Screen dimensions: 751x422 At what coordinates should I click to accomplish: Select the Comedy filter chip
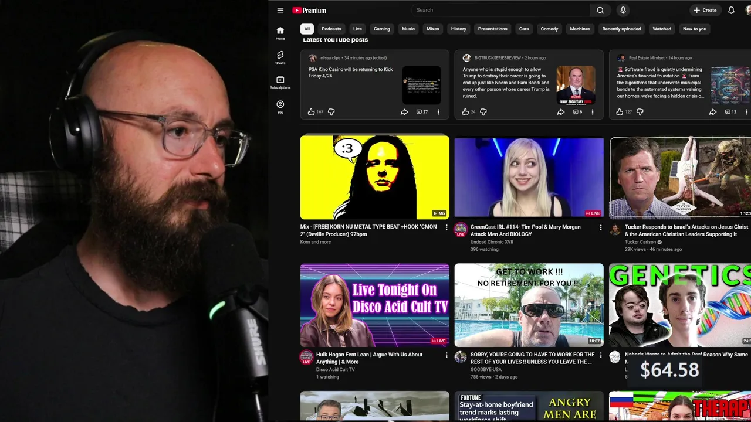[549, 29]
